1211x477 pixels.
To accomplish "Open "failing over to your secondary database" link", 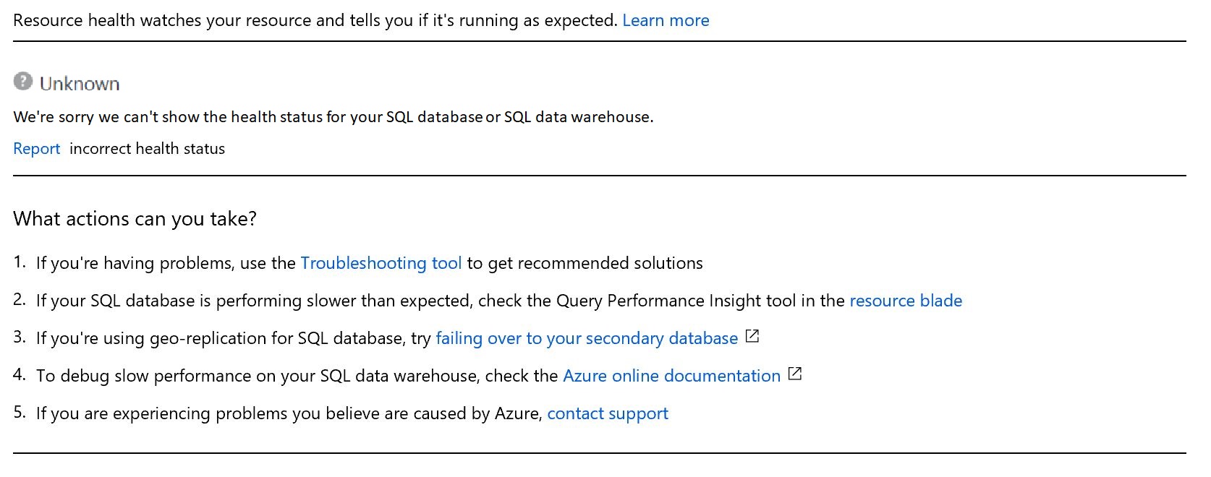I will (586, 338).
